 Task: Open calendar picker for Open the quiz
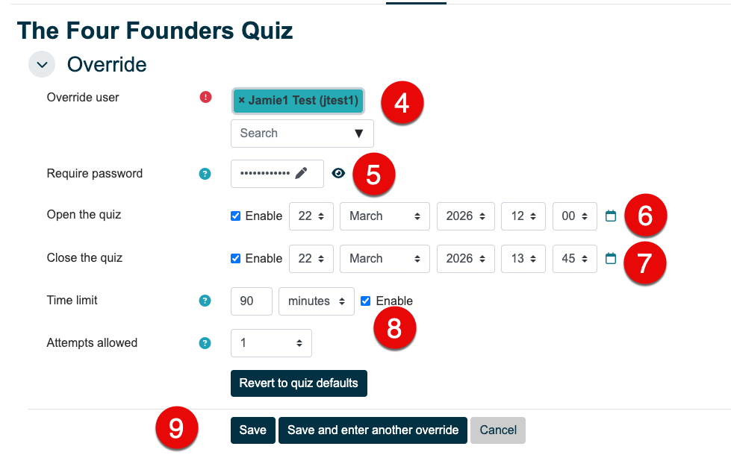611,216
